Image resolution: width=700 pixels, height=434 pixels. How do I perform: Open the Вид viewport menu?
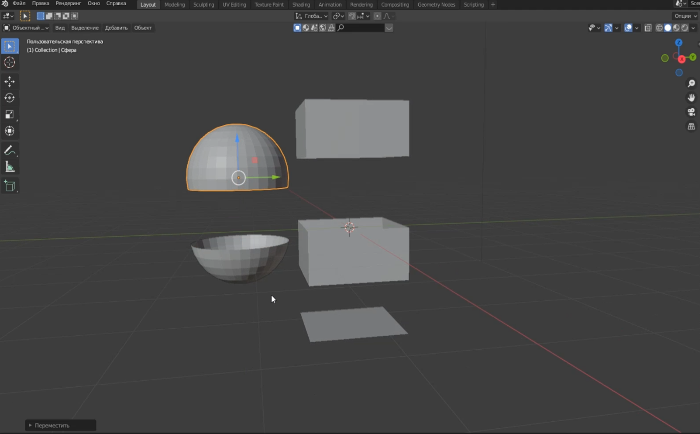[60, 28]
